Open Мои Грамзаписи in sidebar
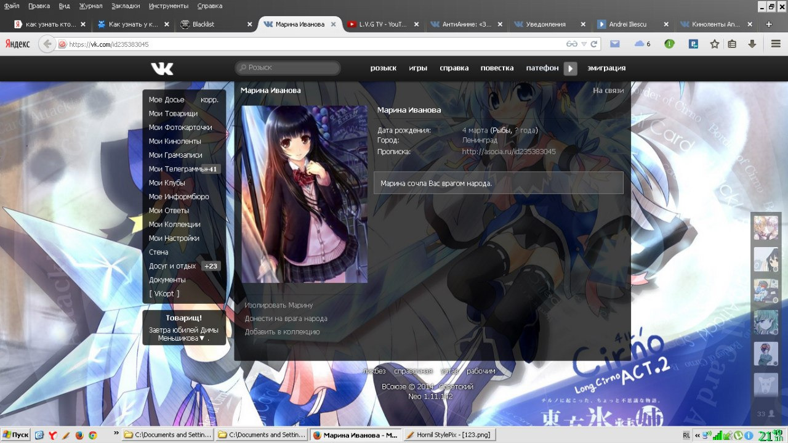The image size is (788, 443). (x=175, y=155)
